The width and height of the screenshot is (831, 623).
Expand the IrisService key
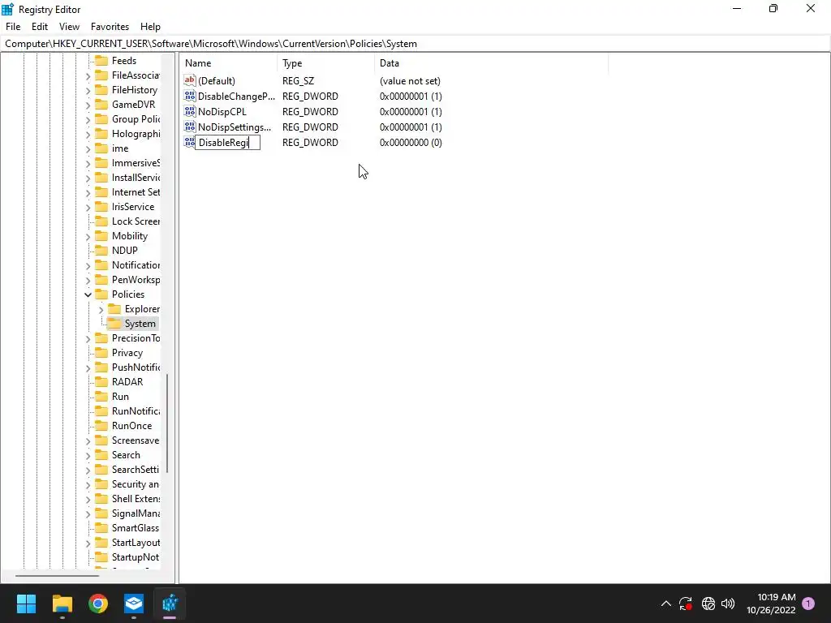[x=88, y=207]
